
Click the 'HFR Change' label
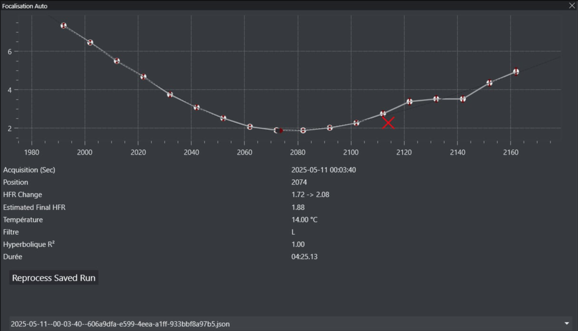pyautogui.click(x=22, y=194)
